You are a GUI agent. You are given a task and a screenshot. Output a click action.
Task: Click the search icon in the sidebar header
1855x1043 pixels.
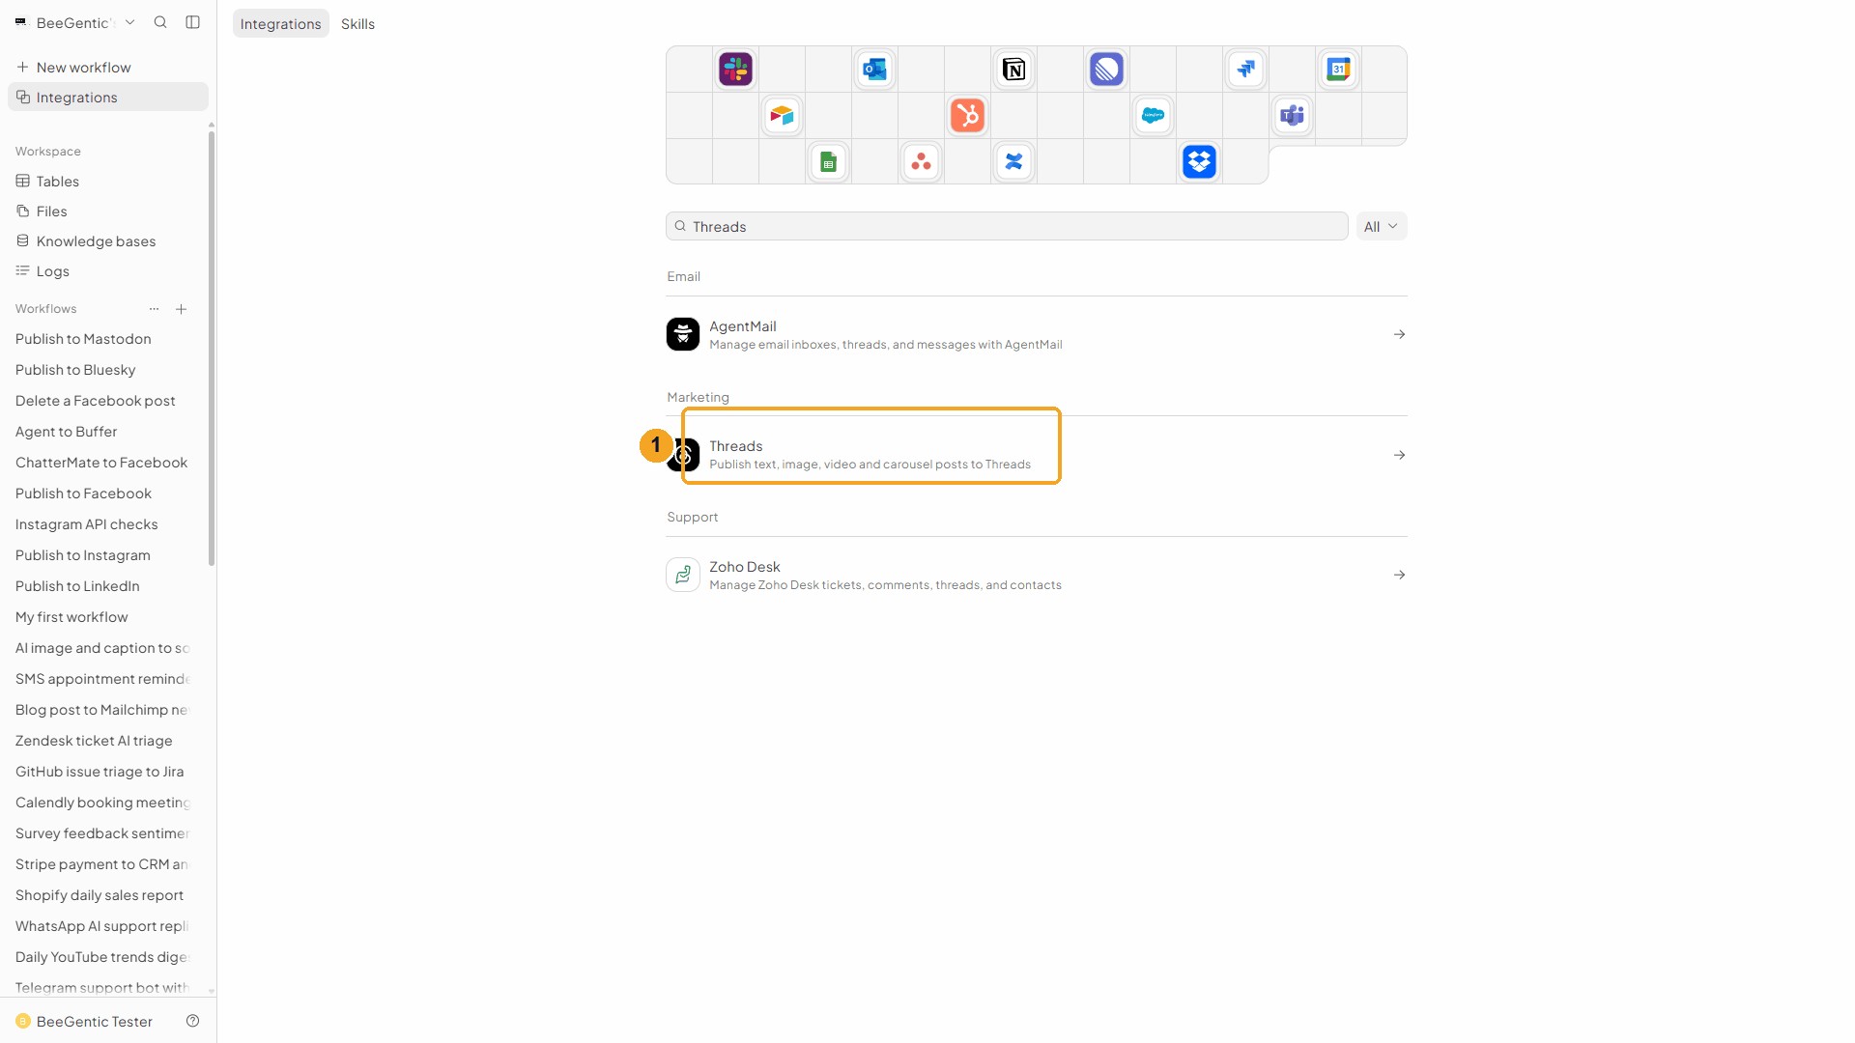coord(160,22)
